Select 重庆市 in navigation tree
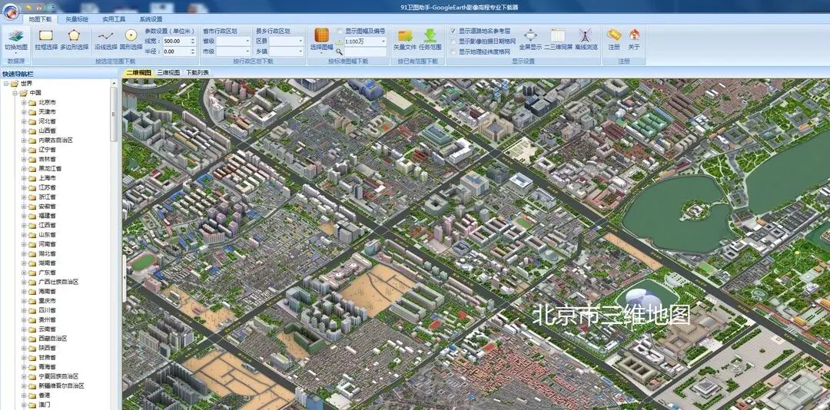Viewport: 830px width, 410px height. coord(47,300)
